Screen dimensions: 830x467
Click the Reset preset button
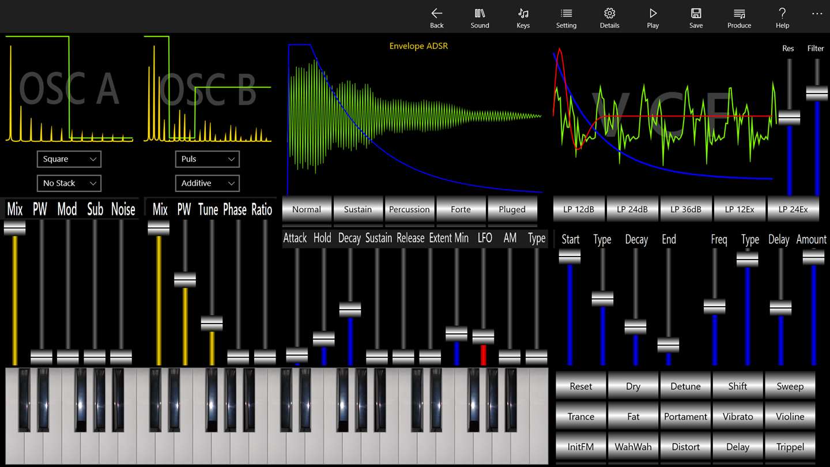pyautogui.click(x=580, y=386)
